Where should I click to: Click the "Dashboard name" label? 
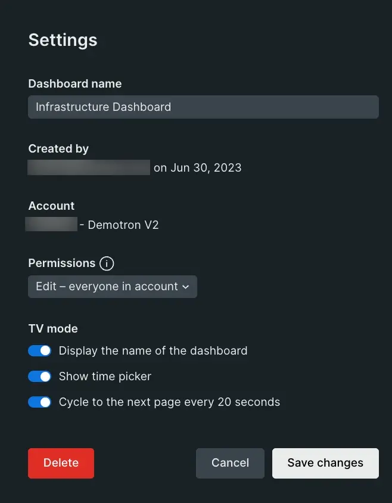pyautogui.click(x=75, y=84)
